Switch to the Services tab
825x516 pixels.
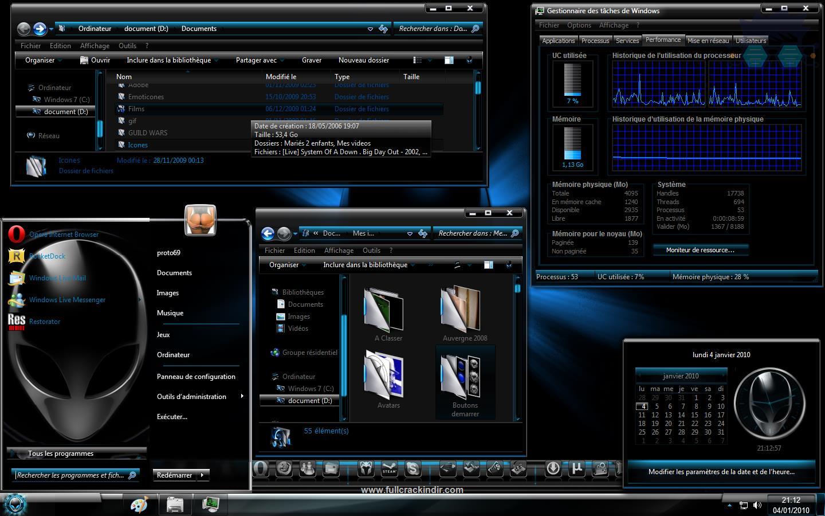pos(627,41)
